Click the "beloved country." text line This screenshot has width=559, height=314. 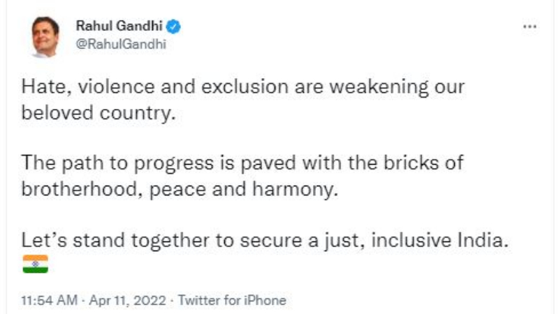(99, 113)
